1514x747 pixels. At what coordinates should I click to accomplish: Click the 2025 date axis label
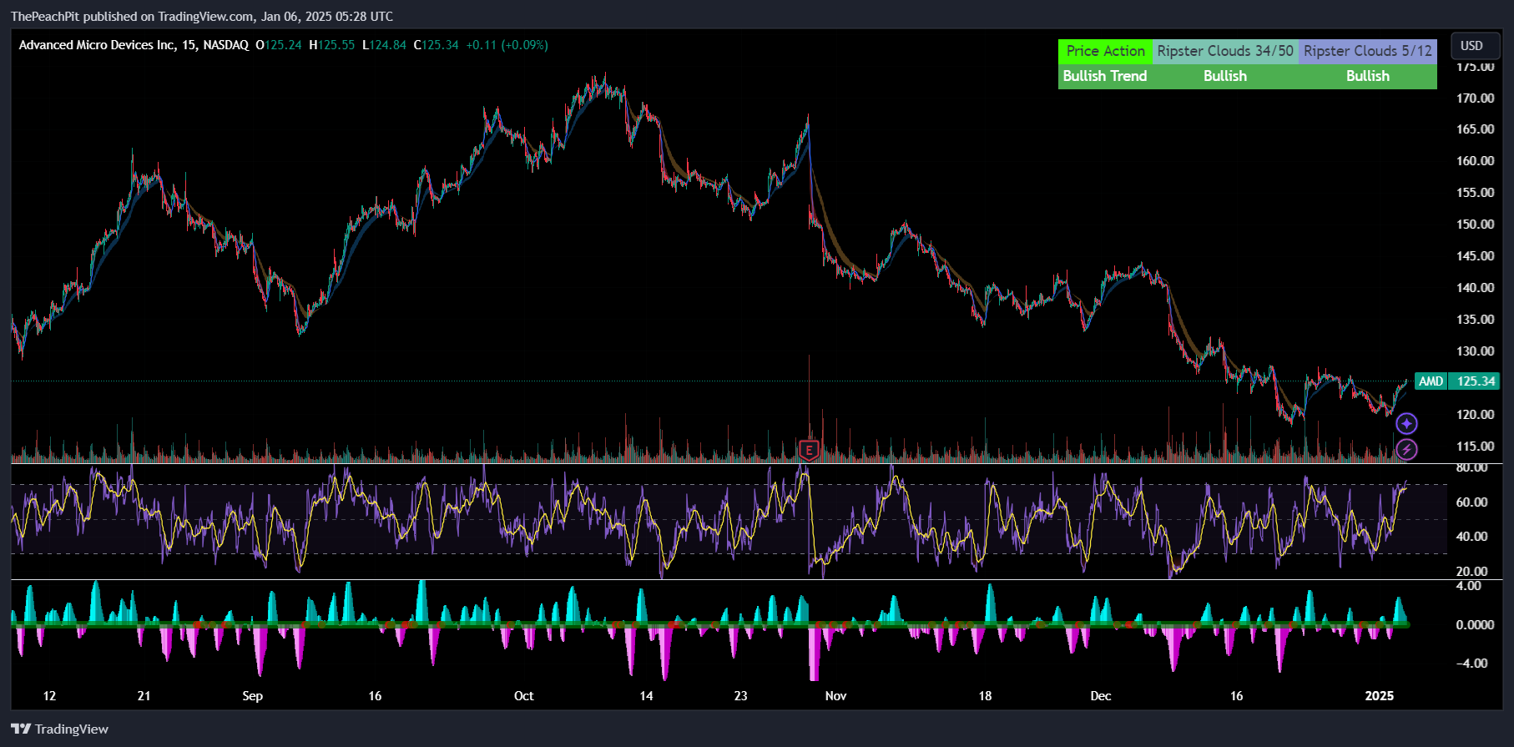[x=1379, y=696]
